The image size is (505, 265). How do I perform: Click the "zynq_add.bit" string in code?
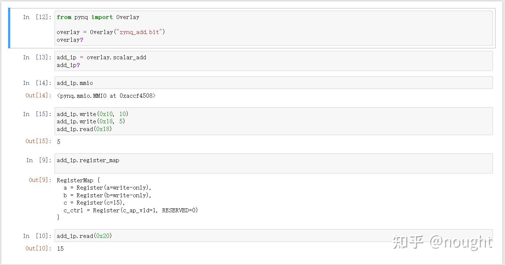click(x=138, y=32)
